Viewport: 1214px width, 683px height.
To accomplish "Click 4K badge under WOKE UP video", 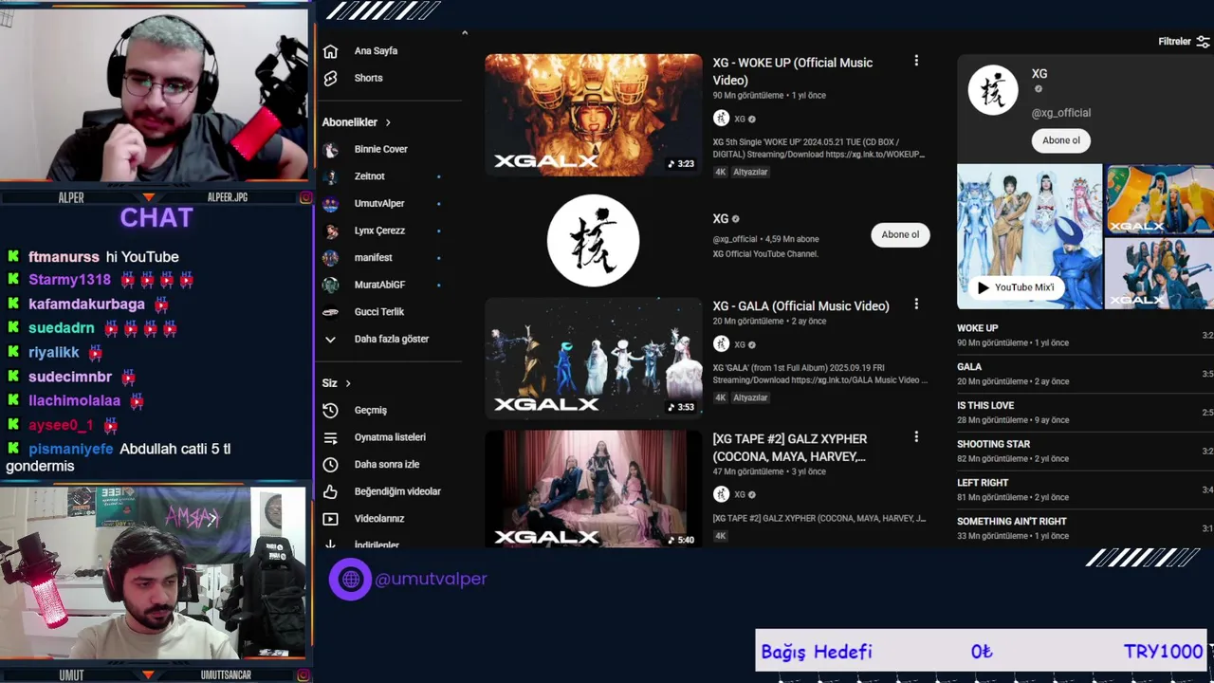I will click(721, 172).
